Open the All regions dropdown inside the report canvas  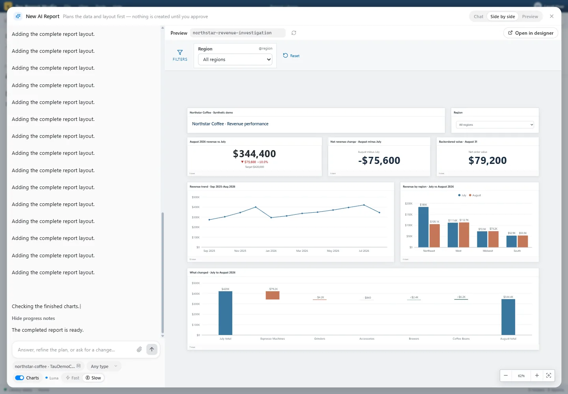[x=495, y=125]
